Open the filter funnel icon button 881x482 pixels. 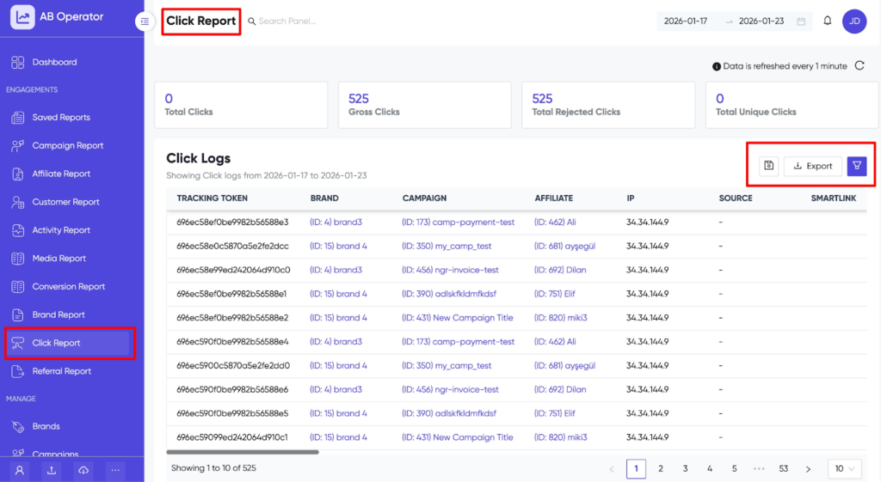click(x=857, y=166)
